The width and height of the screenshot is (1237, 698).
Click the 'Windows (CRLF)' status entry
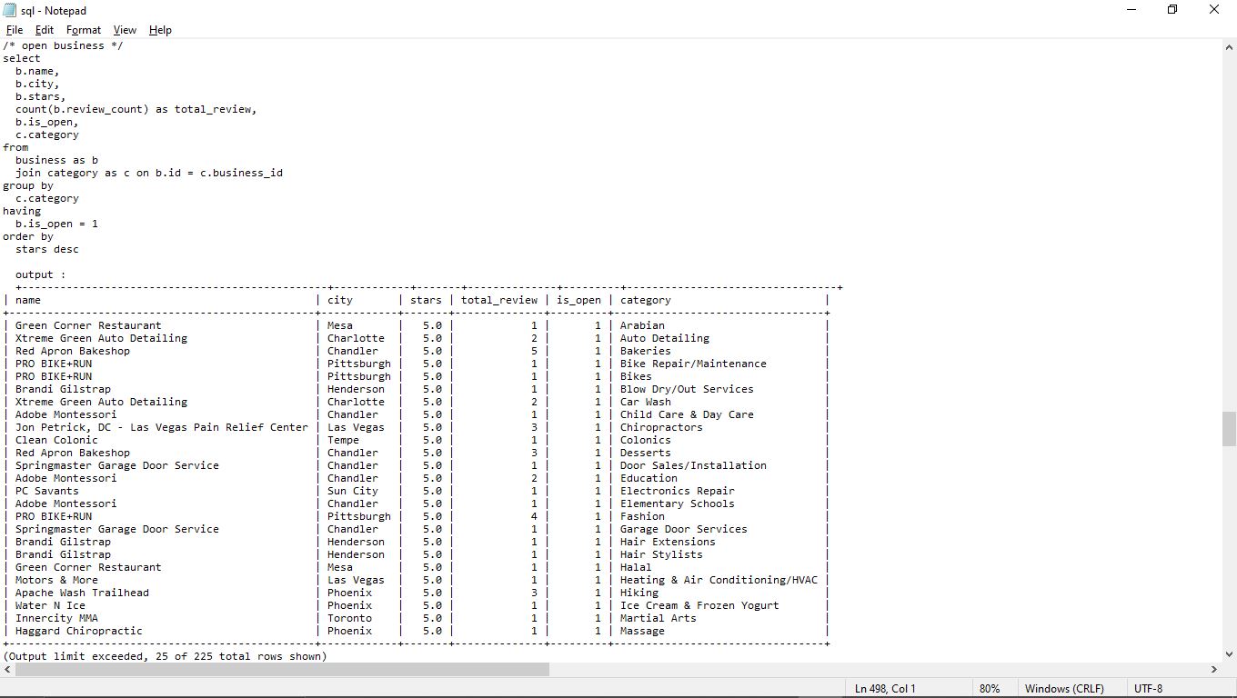click(1064, 689)
